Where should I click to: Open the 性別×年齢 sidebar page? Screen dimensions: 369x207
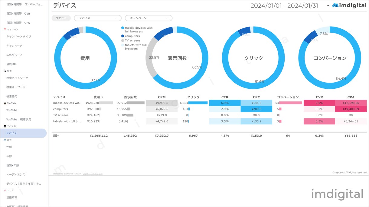click(x=13, y=165)
